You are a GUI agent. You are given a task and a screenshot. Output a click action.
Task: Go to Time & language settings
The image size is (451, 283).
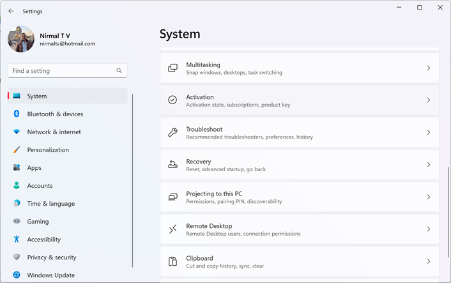tap(68, 203)
